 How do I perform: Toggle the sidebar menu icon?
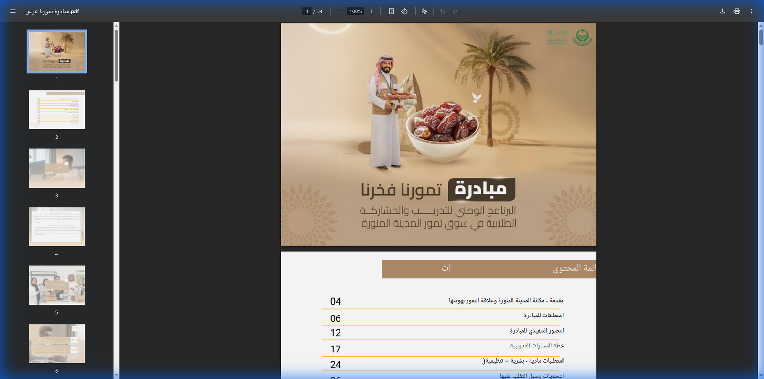[x=13, y=11]
